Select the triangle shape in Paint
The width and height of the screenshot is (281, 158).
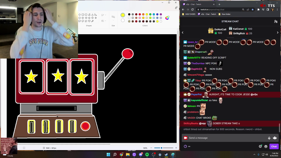pyautogui.click(x=93, y=14)
